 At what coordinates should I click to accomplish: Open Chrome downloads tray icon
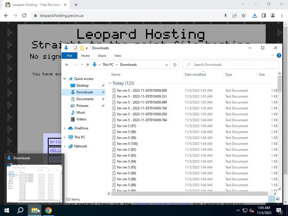(x=255, y=16)
